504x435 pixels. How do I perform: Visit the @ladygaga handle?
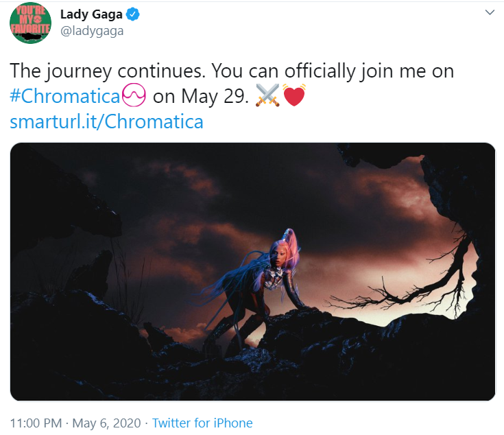pos(92,31)
